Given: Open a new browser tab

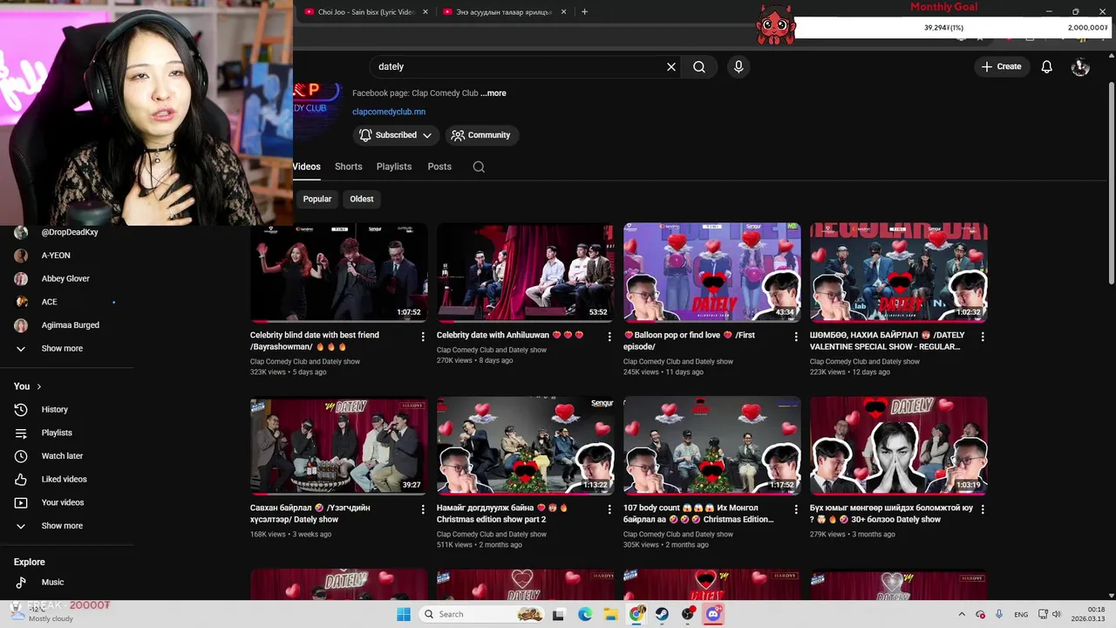Looking at the screenshot, I should coord(584,12).
